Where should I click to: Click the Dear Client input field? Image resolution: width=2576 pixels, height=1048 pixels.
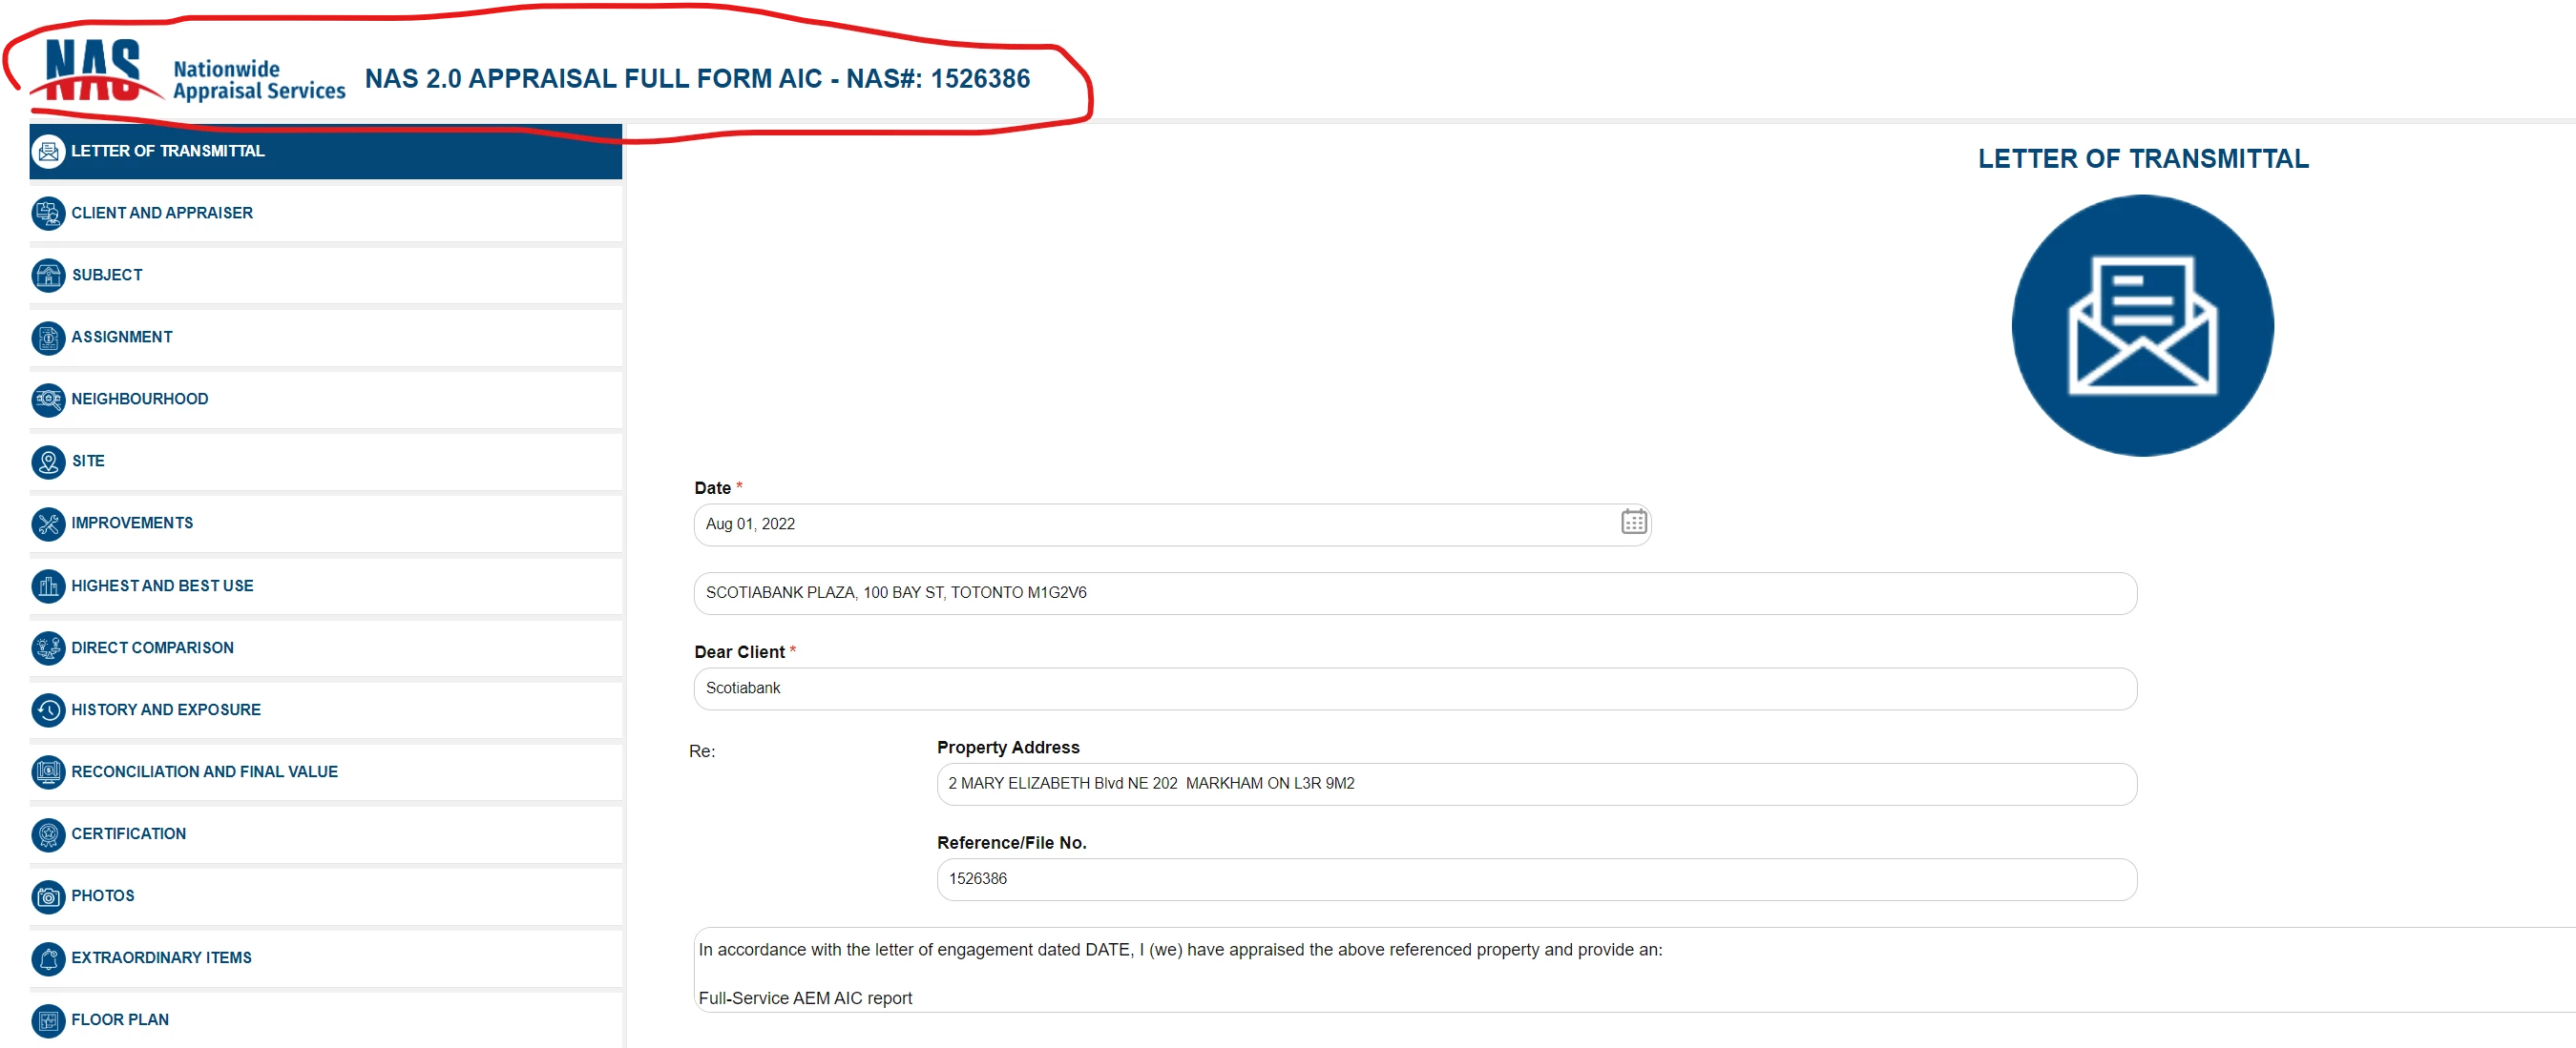coord(1414,688)
